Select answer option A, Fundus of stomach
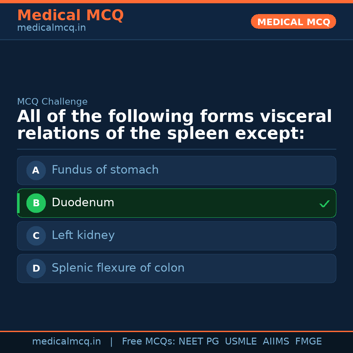 176,170
